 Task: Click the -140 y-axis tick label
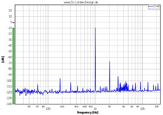click(x=9, y=104)
